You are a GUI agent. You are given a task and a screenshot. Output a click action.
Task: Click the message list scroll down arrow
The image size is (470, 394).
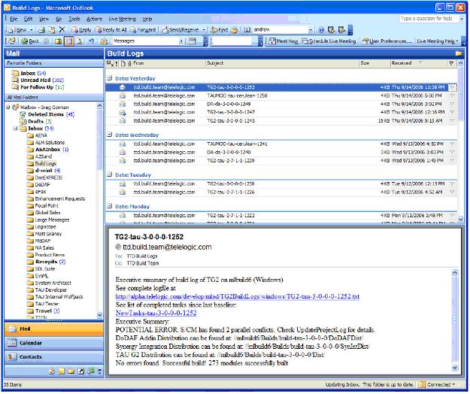(460, 220)
